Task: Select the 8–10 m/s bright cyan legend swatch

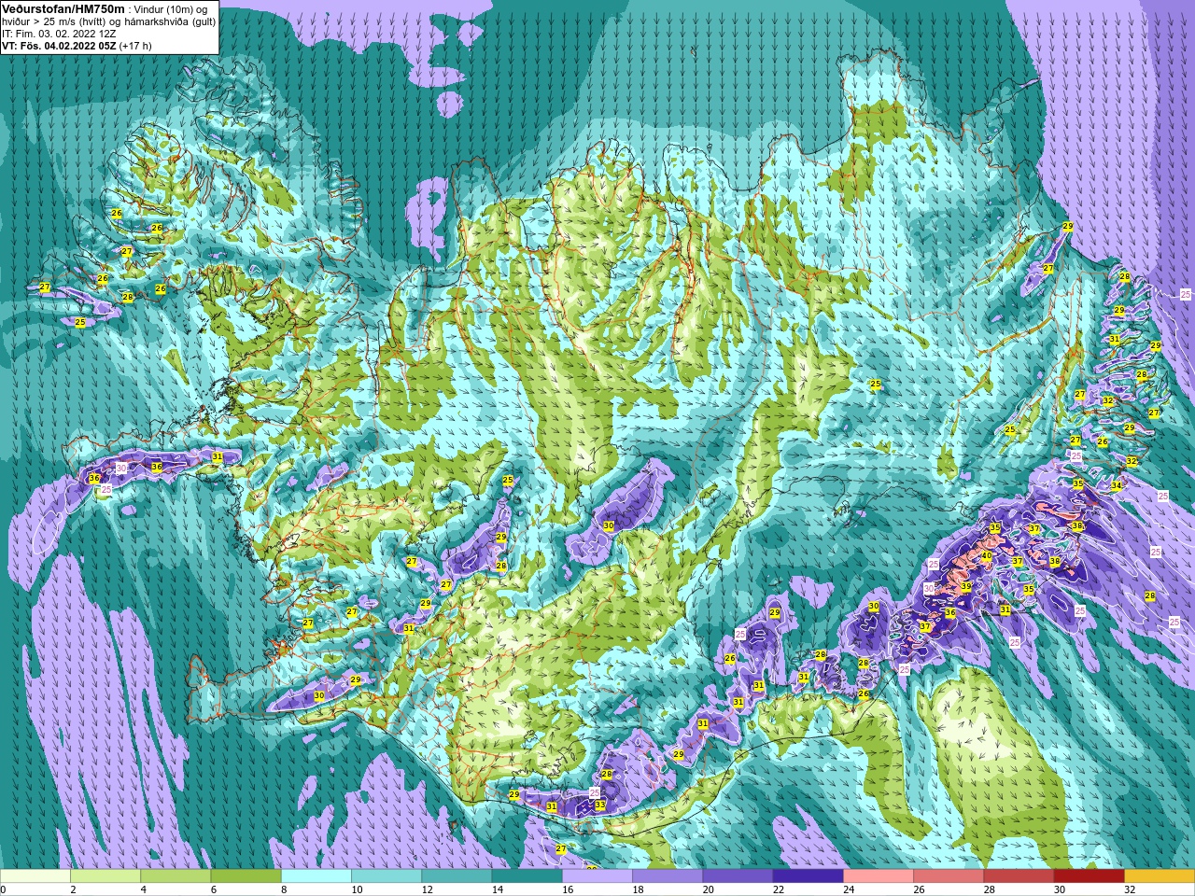Action: pos(316,876)
